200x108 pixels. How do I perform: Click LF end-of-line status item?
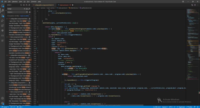tap(174, 107)
